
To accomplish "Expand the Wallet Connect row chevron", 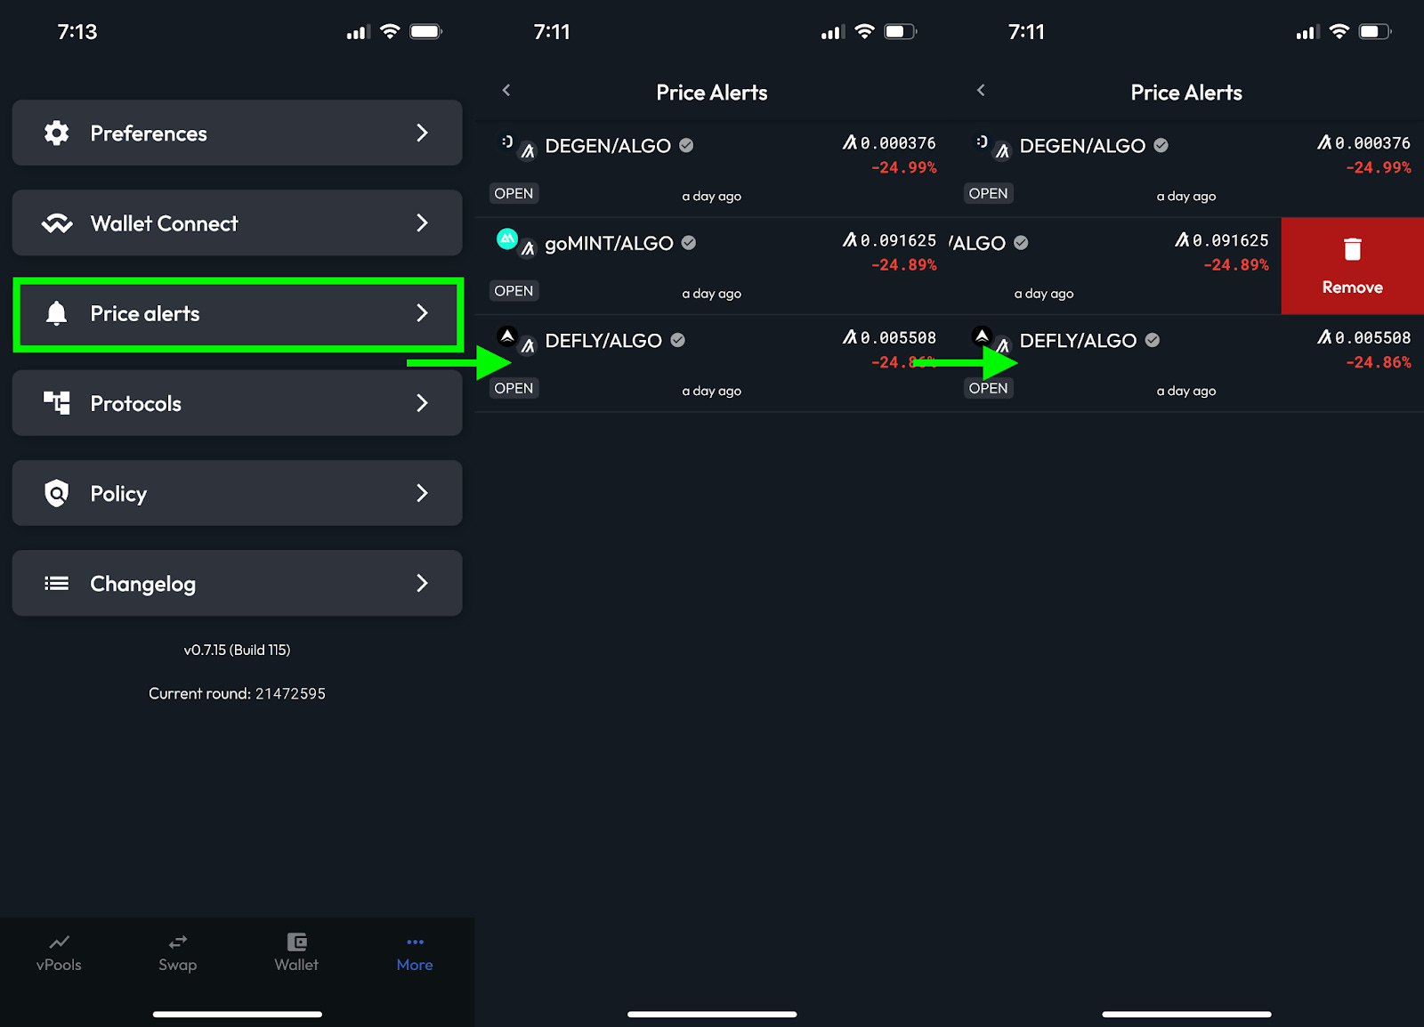I will tap(422, 222).
